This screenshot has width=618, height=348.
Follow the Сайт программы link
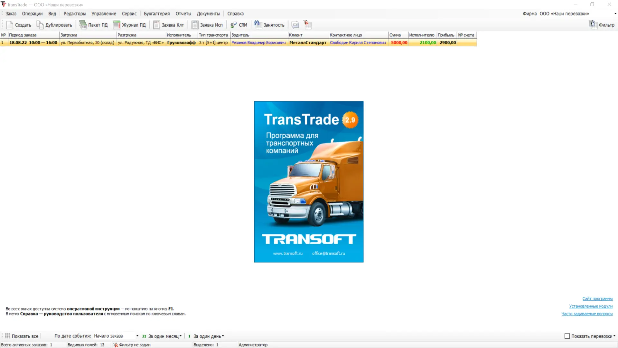click(x=597, y=299)
